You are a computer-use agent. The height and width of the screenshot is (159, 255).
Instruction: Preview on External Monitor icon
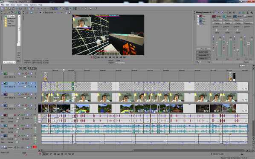[31, 12]
